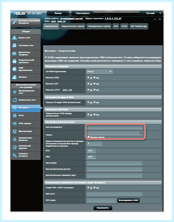Open firmware version link 3.0.0.4.372_67

pyautogui.click(x=113, y=18)
